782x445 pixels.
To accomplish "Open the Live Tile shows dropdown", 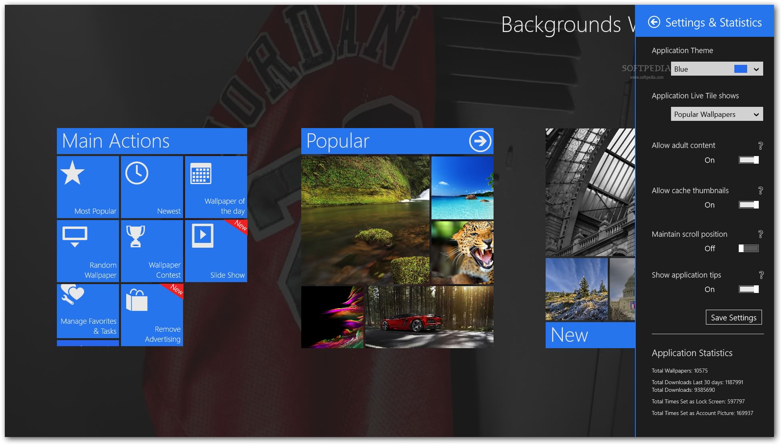I will (x=717, y=114).
